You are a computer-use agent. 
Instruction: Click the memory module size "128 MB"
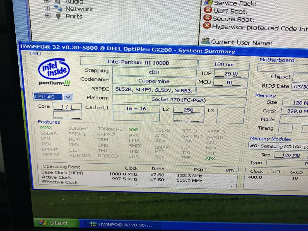click(291, 155)
